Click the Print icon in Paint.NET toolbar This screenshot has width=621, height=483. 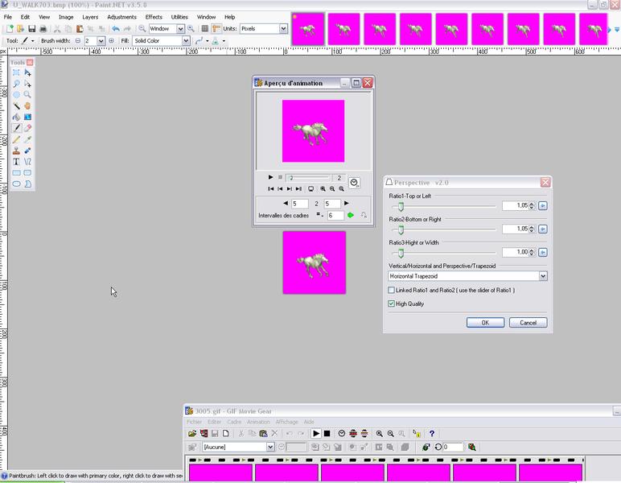[43, 28]
